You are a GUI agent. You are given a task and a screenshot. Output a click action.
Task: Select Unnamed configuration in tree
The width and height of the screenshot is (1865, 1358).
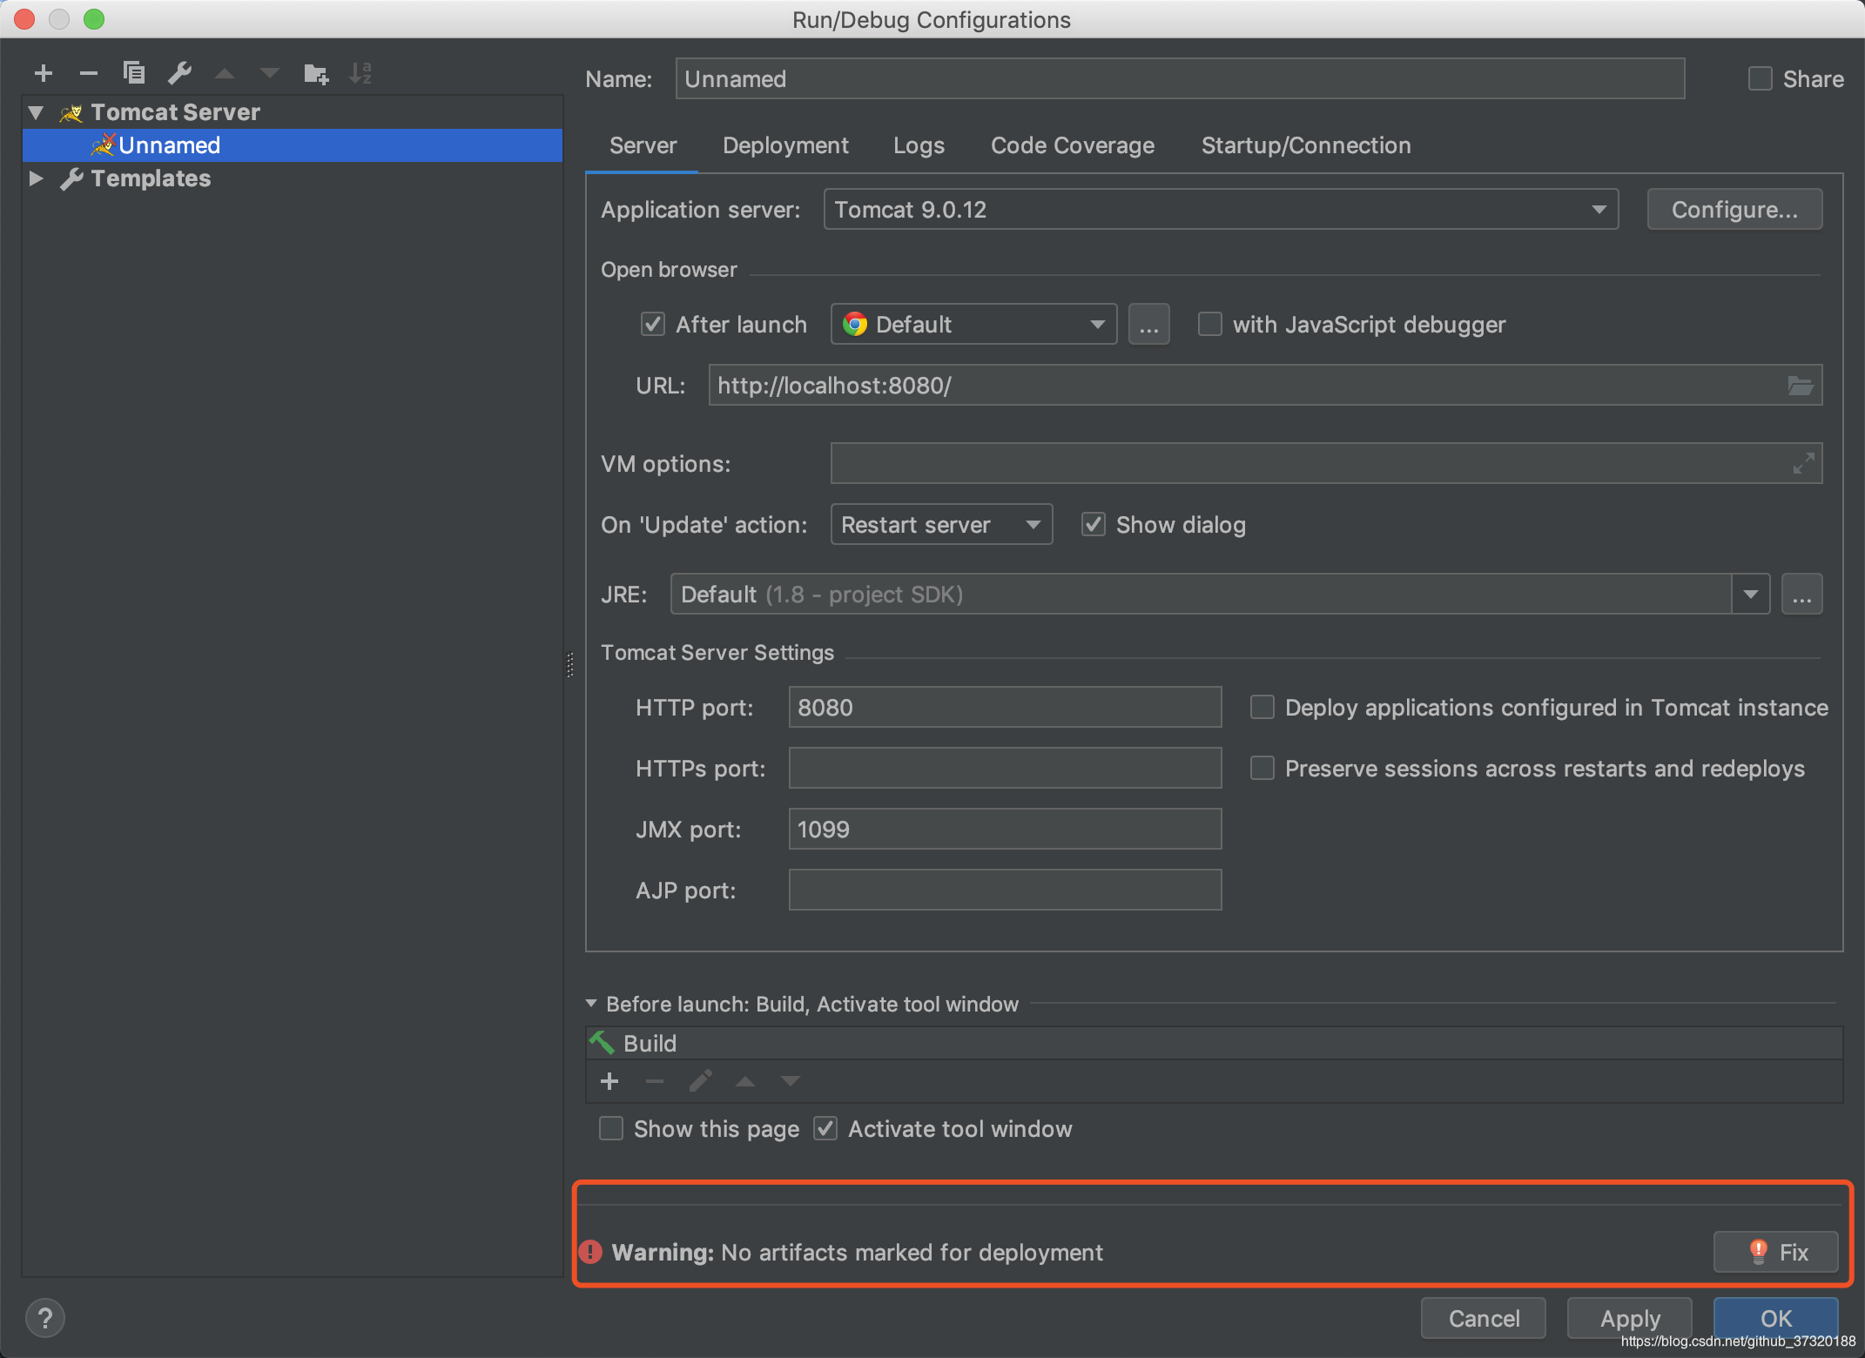click(x=293, y=145)
